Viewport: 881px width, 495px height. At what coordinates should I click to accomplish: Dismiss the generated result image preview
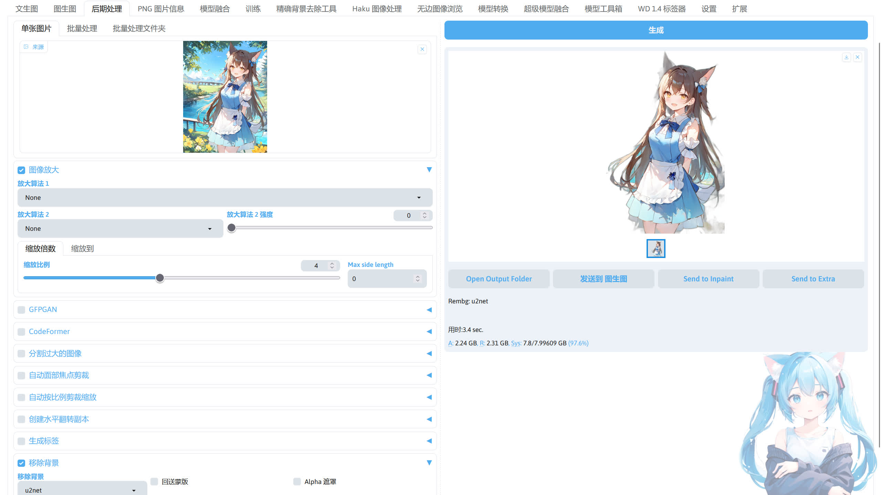point(857,57)
